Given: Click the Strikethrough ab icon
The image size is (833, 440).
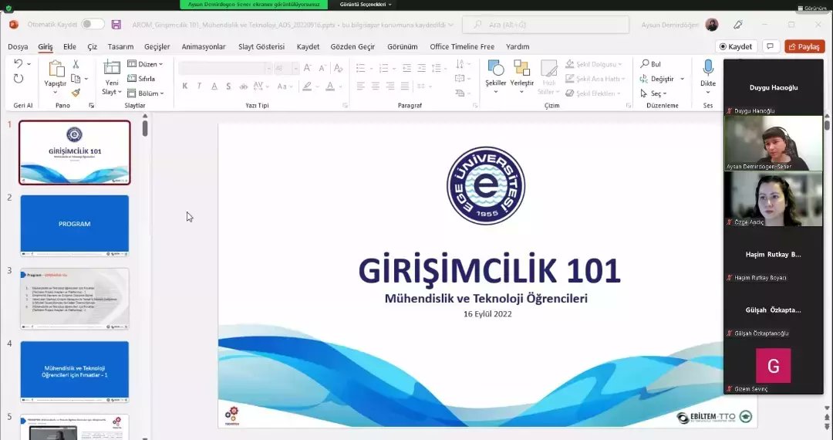Looking at the screenshot, I should pos(243,86).
